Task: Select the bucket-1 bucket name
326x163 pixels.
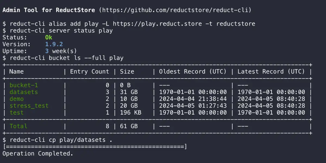Action: click(24, 85)
